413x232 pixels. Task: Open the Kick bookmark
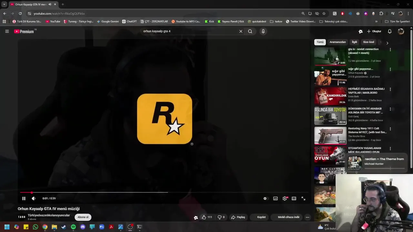pos(209,22)
